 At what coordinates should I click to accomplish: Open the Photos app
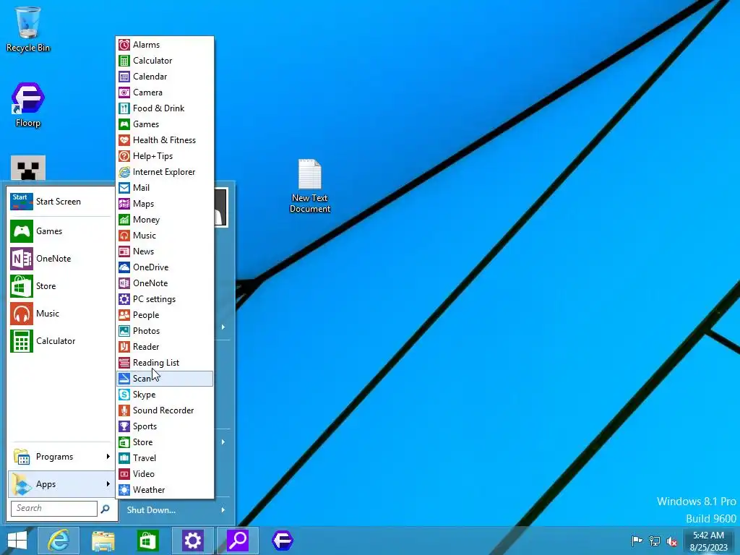[x=165, y=331]
